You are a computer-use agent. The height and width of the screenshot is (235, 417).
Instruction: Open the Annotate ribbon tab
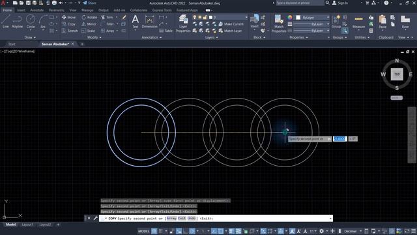coord(36,10)
